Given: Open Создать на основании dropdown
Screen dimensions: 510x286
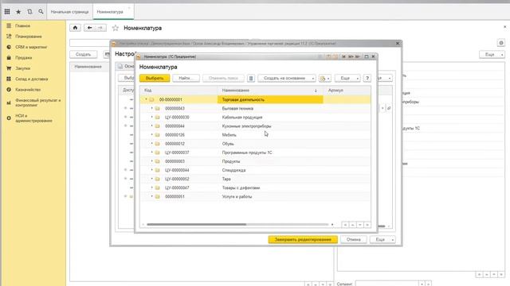Looking at the screenshot, I should tap(287, 78).
